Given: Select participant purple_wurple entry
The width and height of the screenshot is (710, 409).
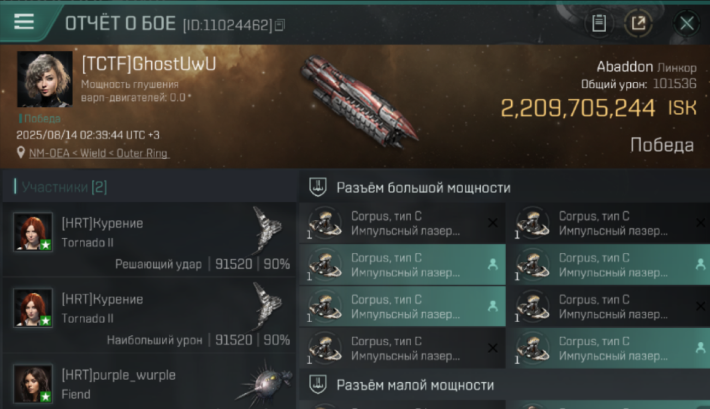Looking at the screenshot, I should (149, 382).
